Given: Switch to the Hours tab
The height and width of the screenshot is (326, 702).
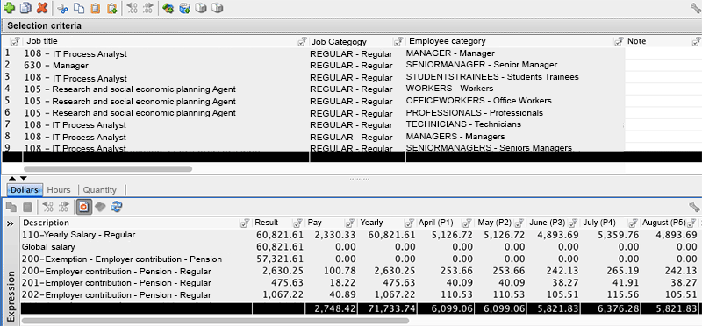Looking at the screenshot, I should (x=59, y=189).
